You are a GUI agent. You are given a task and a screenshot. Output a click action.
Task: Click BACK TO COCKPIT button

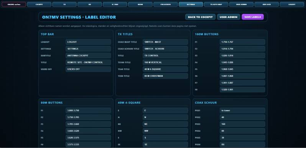[200, 17]
